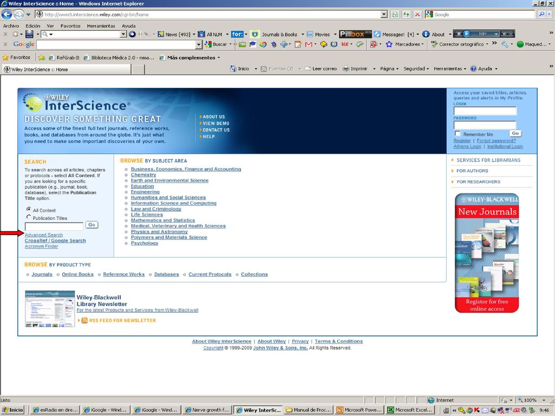Select the All Content radio button
Image resolution: width=555 pixels, height=416 pixels.
29,210
